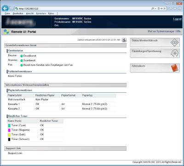Click the Keine Fehler text
This screenshot has height=166, width=184.
click(x=15, y=76)
